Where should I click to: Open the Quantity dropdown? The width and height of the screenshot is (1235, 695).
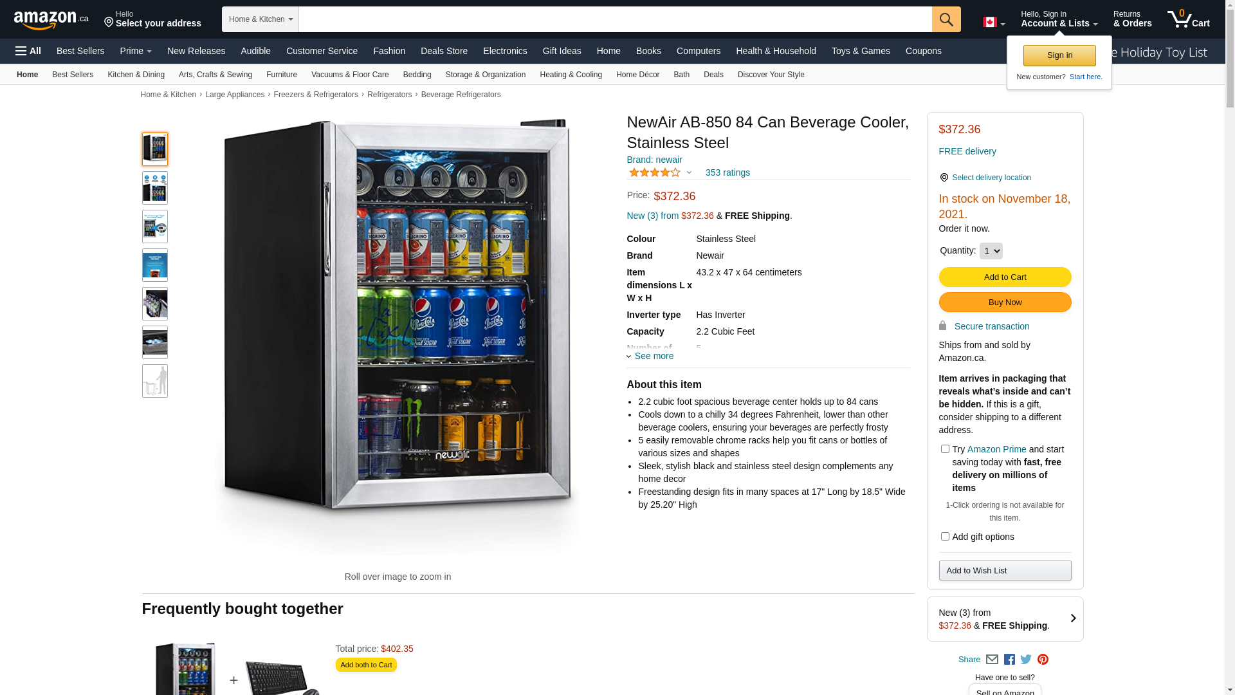click(991, 251)
